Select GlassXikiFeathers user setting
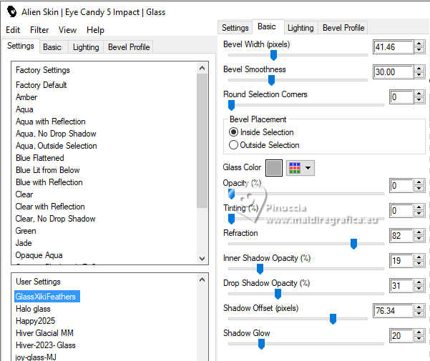Image resolution: width=430 pixels, height=361 pixels. pos(47,297)
